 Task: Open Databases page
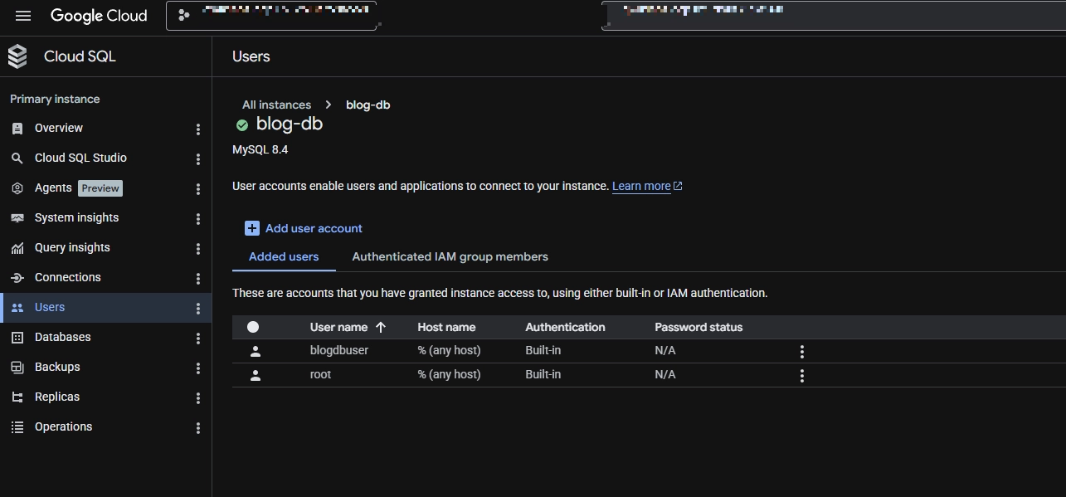[x=63, y=337]
